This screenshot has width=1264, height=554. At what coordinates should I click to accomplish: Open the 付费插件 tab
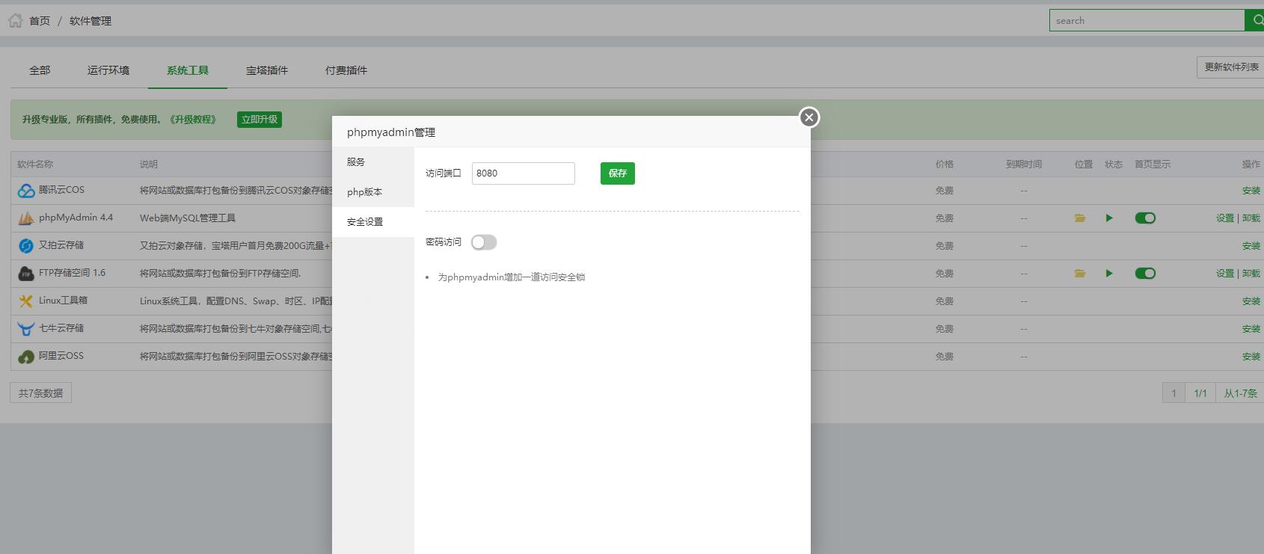pyautogui.click(x=346, y=70)
